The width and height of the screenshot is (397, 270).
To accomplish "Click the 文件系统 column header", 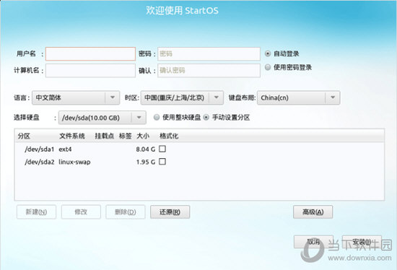I will click(72, 136).
